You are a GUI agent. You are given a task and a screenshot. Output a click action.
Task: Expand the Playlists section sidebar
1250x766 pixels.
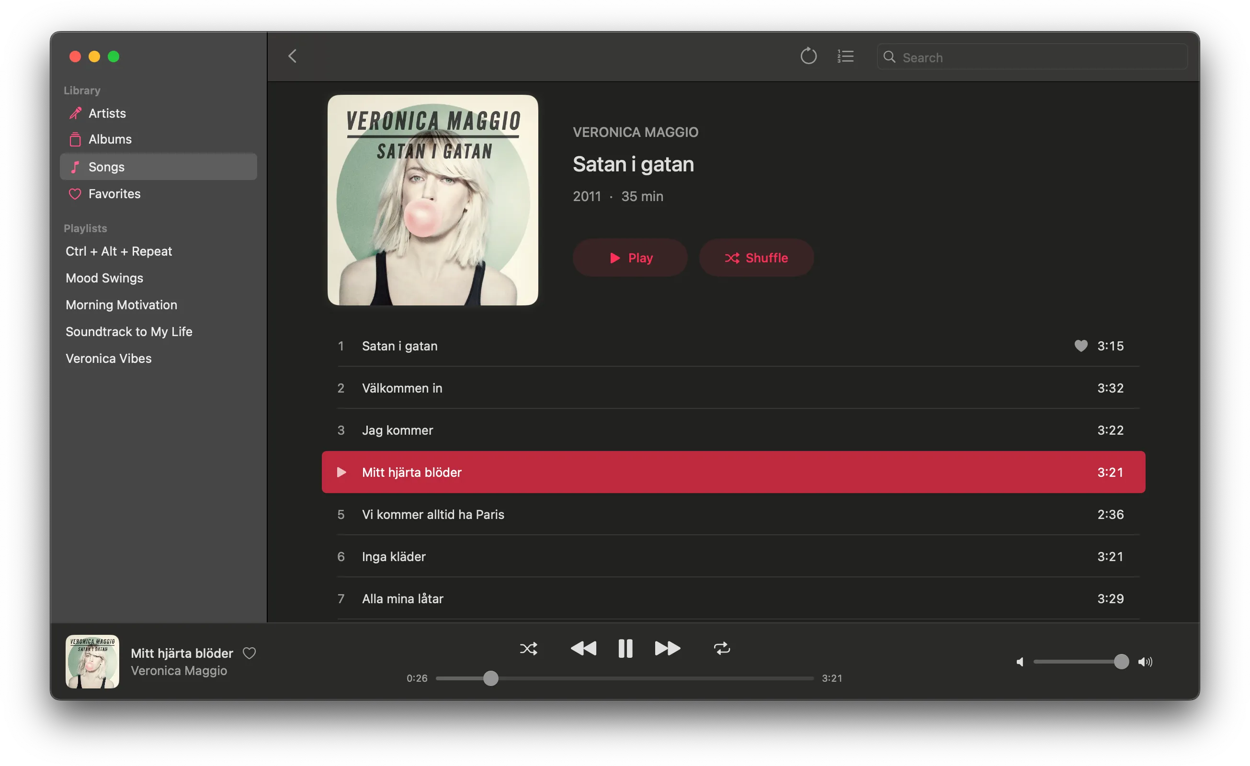coord(87,227)
